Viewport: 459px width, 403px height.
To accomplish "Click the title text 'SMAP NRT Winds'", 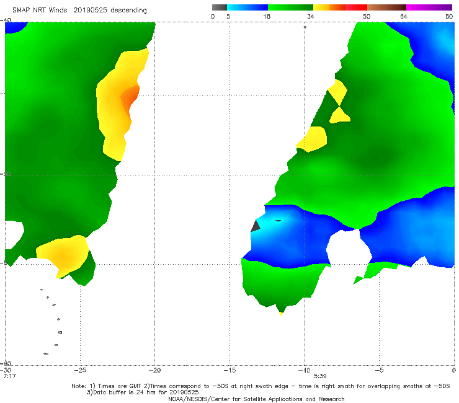I will 40,11.
